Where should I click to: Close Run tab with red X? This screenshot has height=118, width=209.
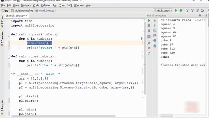149,48
